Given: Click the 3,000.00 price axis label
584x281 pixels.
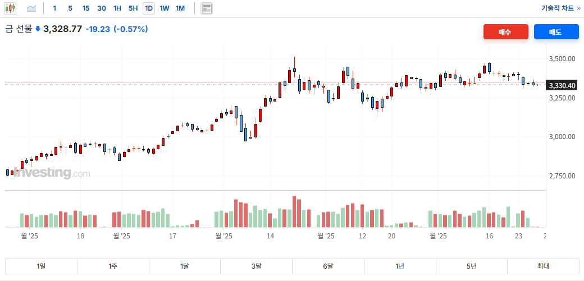Looking at the screenshot, I should coord(563,137).
